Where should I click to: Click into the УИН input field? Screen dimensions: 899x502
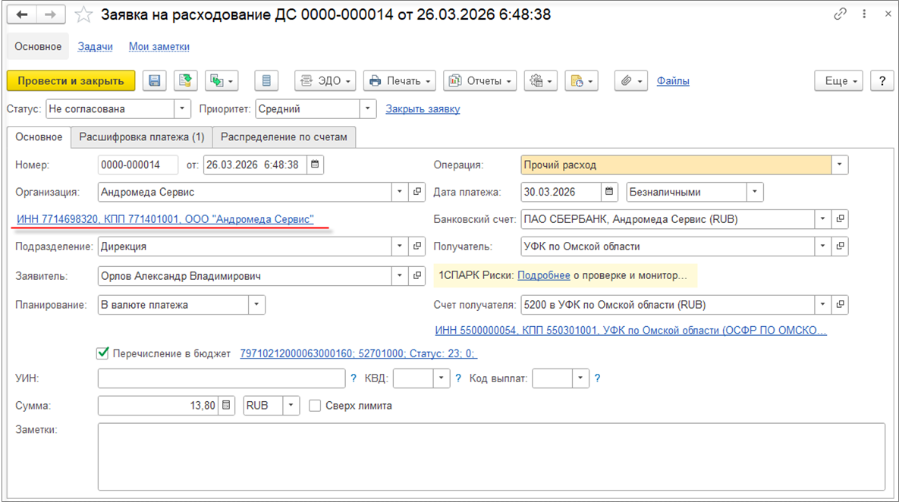222,378
